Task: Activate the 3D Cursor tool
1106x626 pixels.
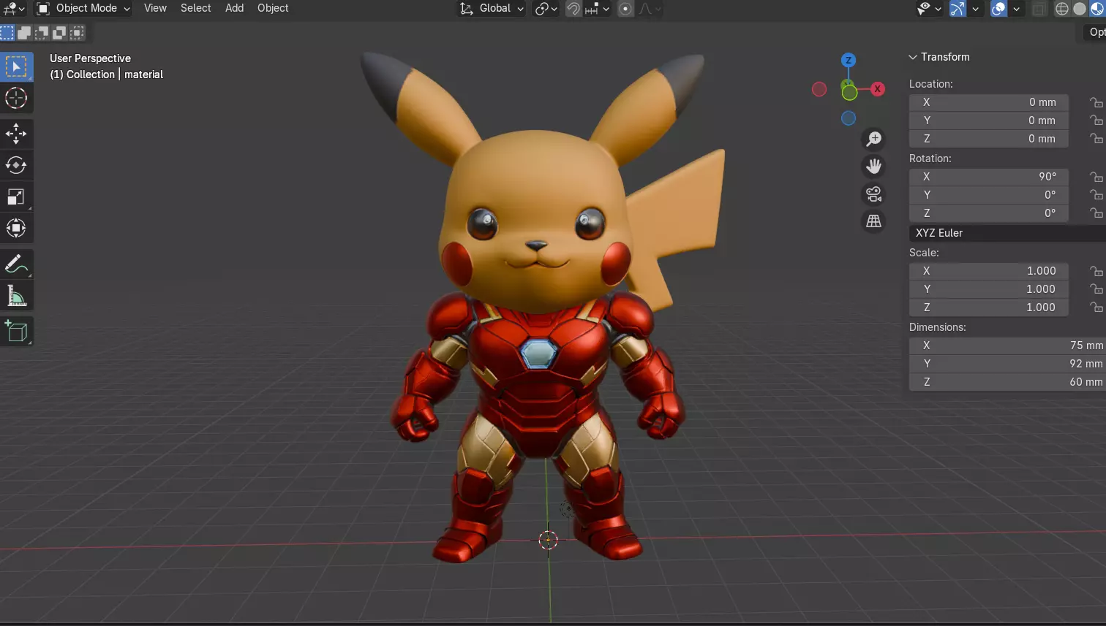Action: [16, 98]
